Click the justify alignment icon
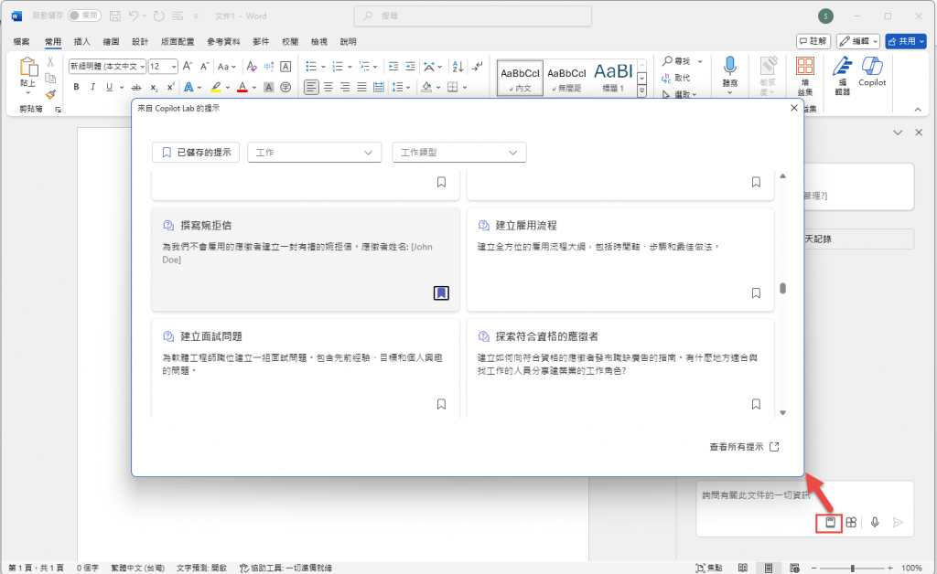This screenshot has width=937, height=574. tap(361, 87)
